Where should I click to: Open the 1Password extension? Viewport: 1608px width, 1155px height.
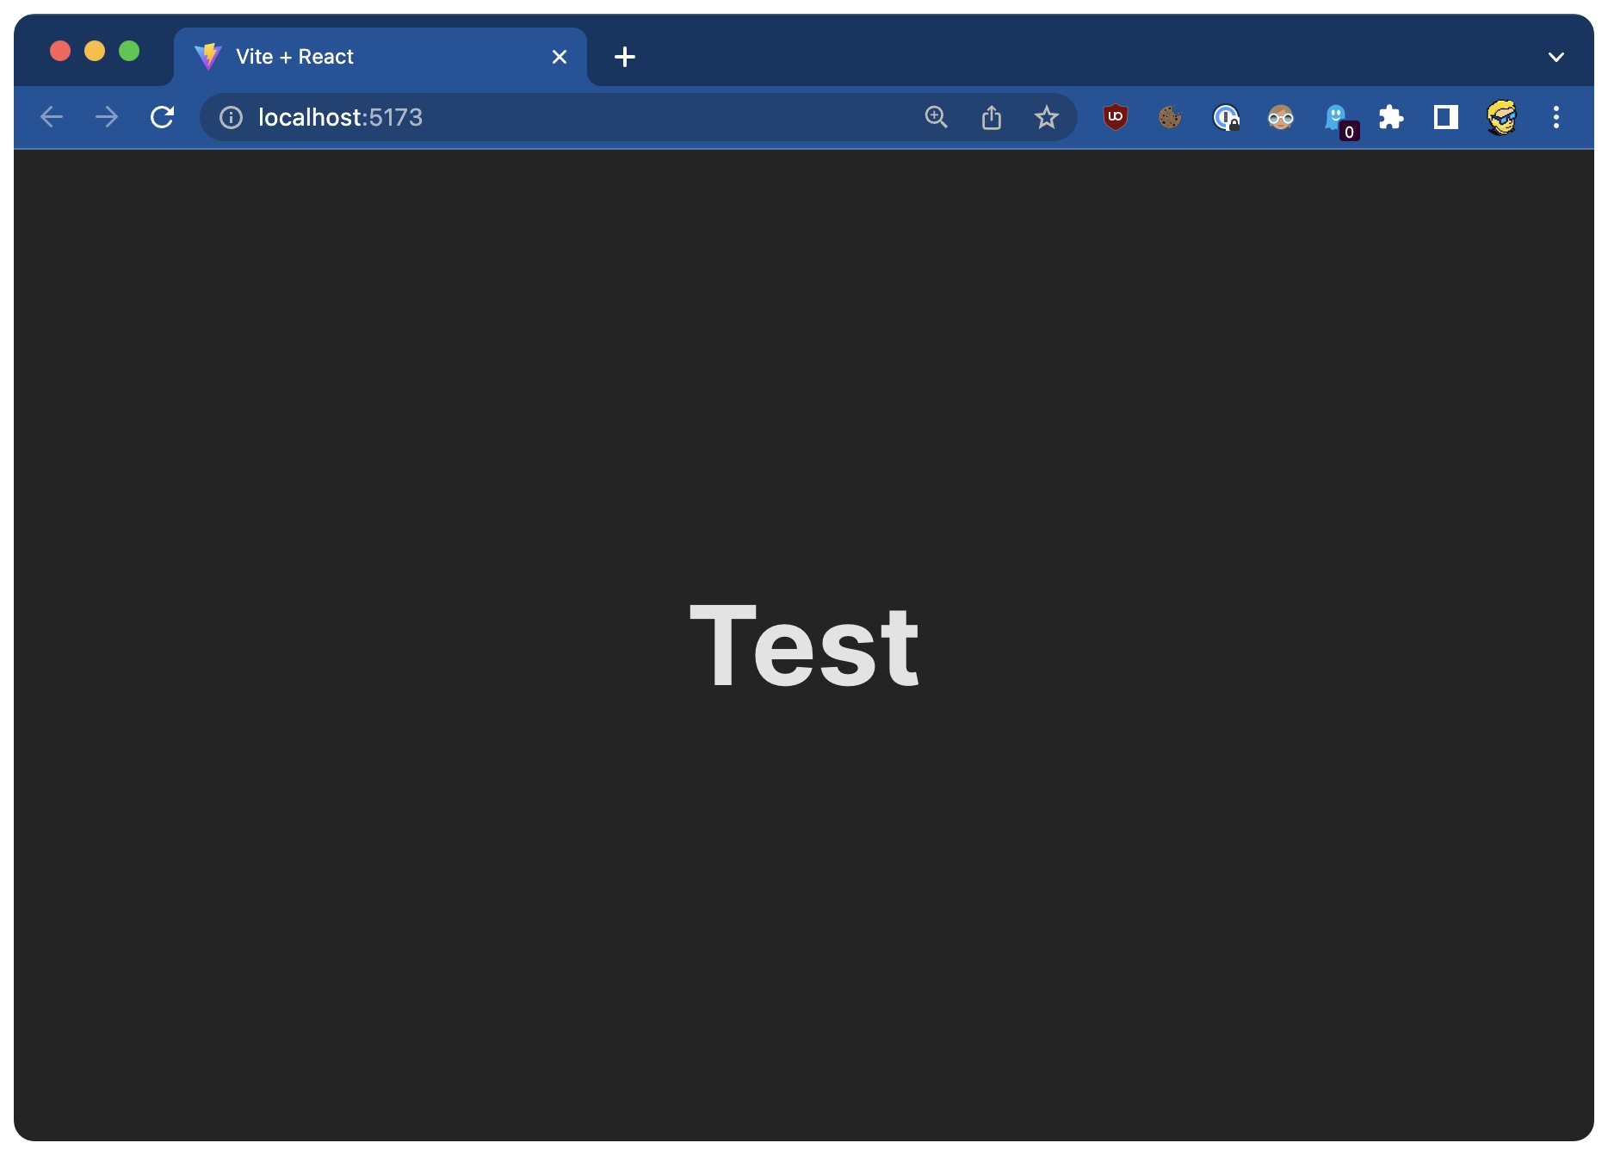1225,117
